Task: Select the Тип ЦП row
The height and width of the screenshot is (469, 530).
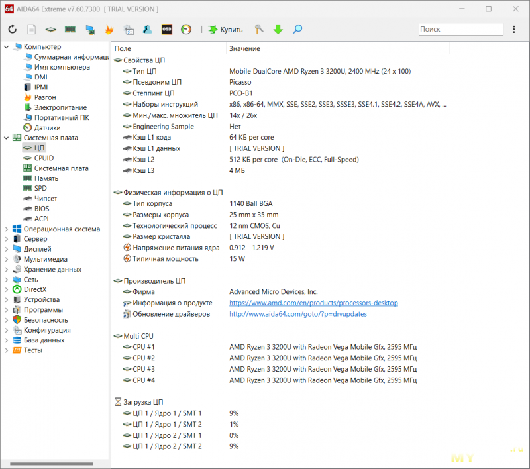Action: (280, 72)
